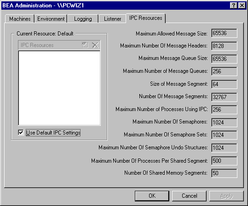
Task: Select the Logging tab
Action: tap(83, 19)
